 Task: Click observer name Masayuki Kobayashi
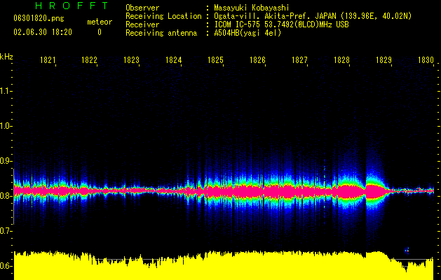[252, 8]
